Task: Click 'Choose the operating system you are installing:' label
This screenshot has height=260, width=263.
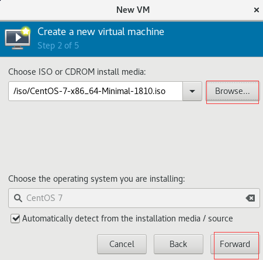Action: 96,179
